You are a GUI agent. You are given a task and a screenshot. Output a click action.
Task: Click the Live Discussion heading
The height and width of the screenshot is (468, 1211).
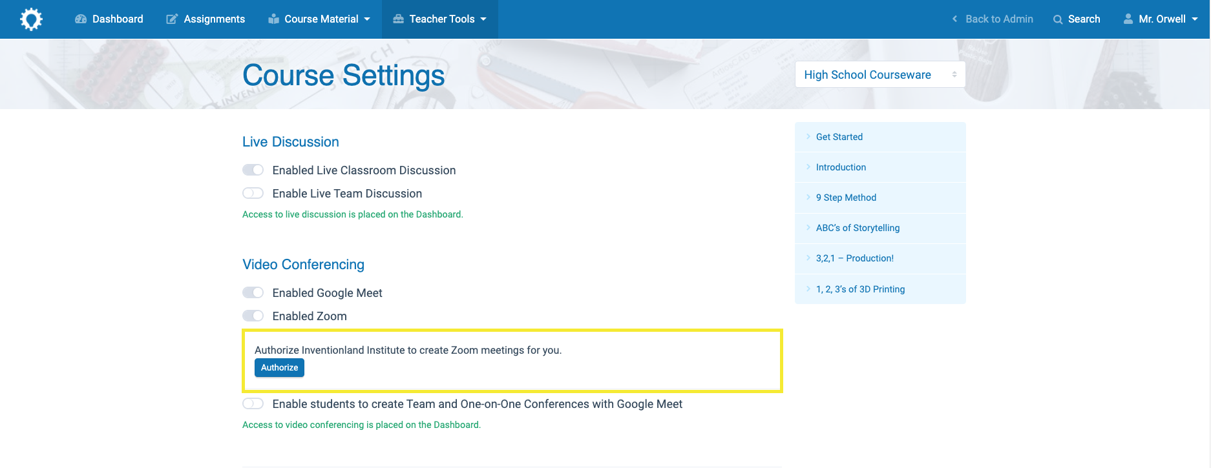291,141
